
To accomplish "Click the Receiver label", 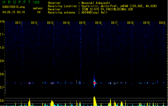I will (x=54, y=9).
